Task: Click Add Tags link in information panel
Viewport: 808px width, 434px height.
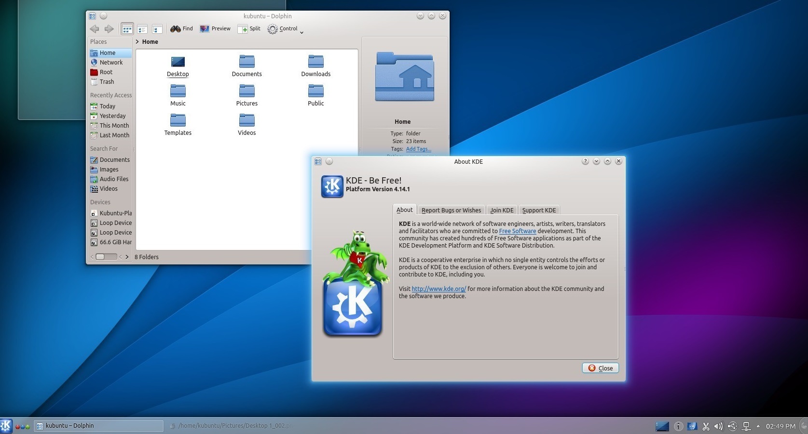Action: coord(418,149)
